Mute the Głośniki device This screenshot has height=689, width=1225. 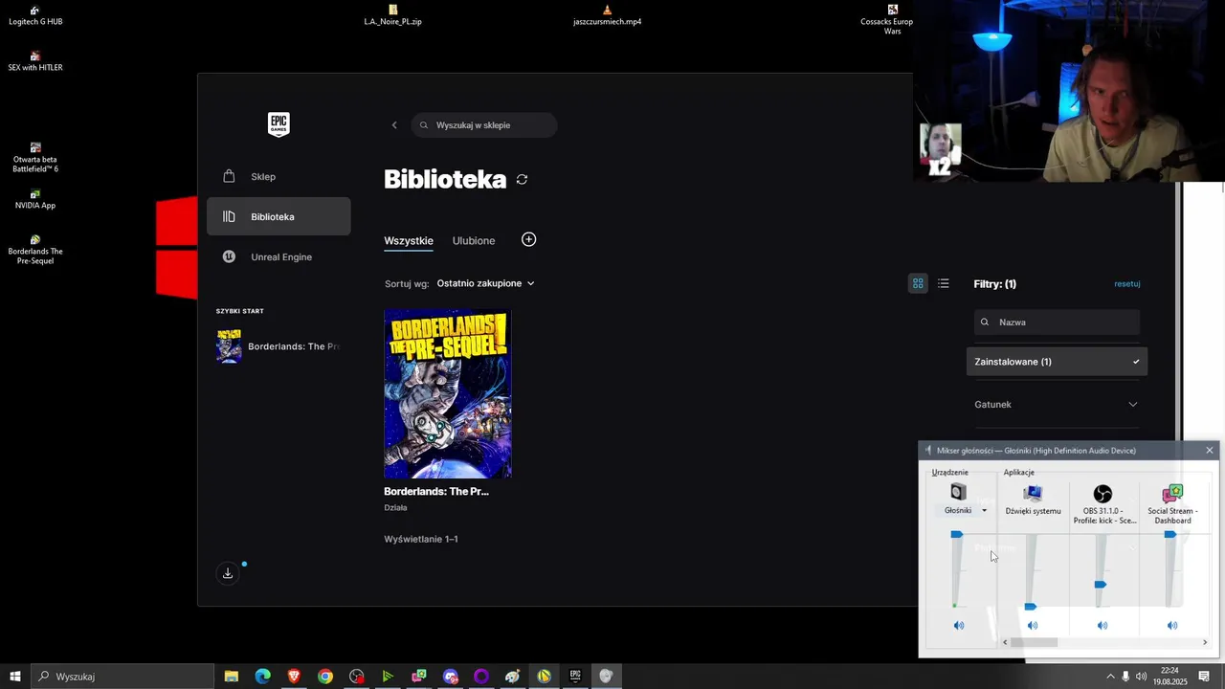tap(959, 626)
